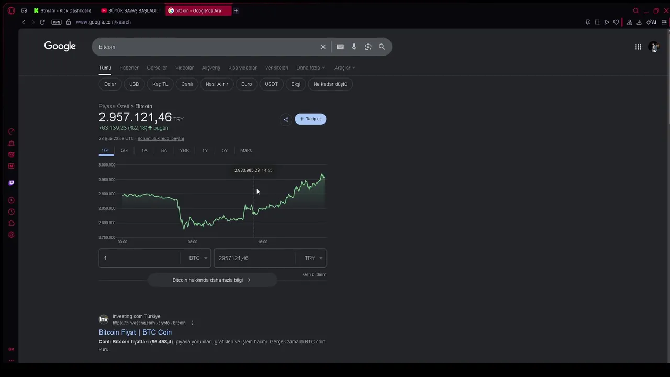The height and width of the screenshot is (377, 670).
Task: Click the Ne kadar düştü chip
Action: click(x=330, y=84)
